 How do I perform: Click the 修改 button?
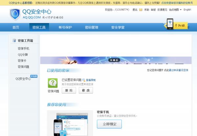tap(86, 90)
